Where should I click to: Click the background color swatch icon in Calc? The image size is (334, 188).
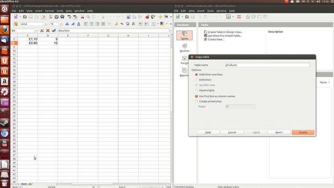tap(162, 24)
